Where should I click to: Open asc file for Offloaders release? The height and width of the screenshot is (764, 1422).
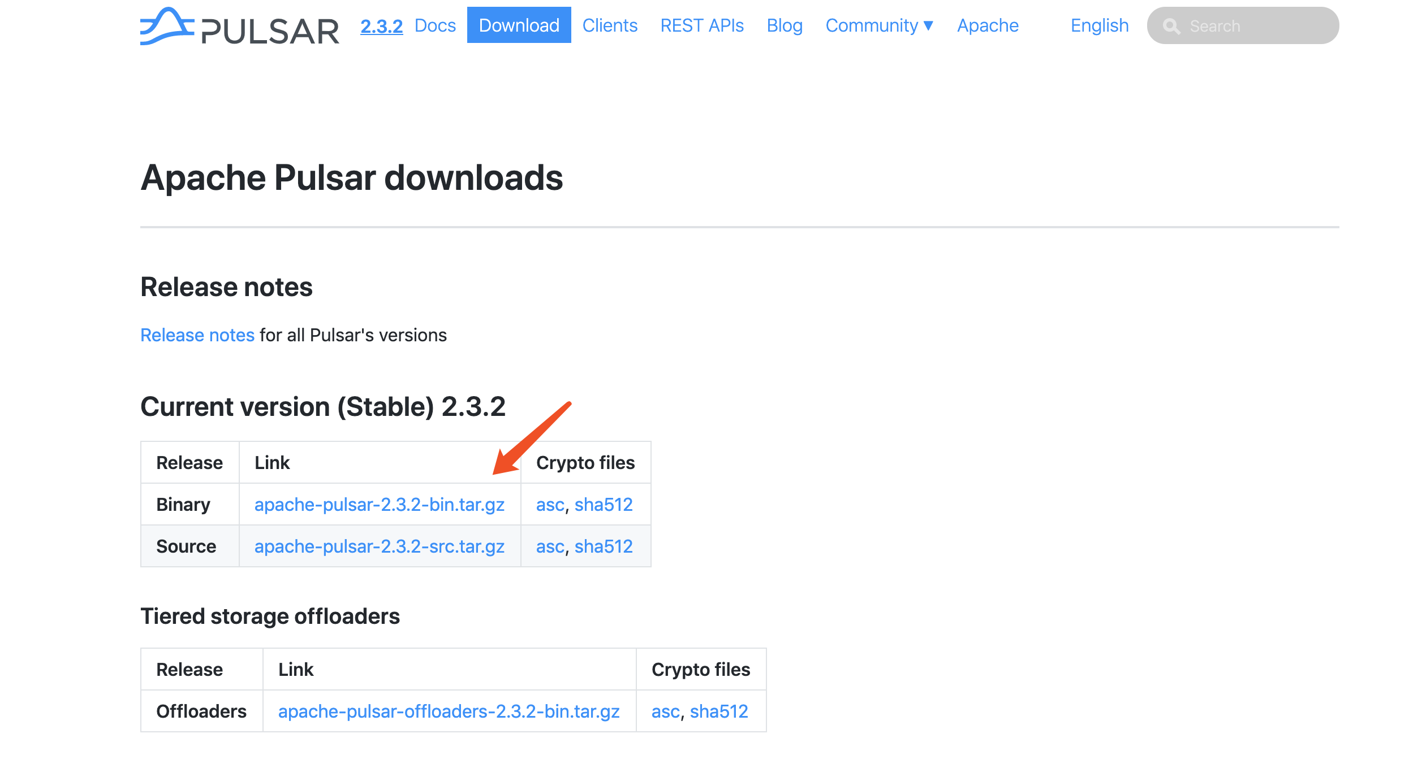665,711
